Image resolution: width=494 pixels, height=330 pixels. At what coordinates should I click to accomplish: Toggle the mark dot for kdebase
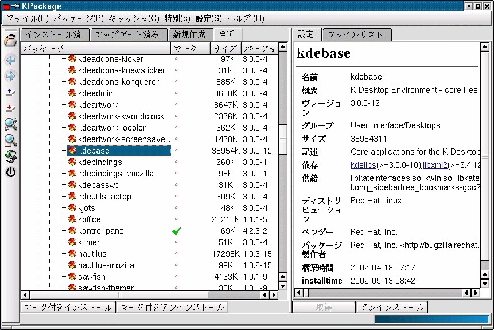point(176,150)
